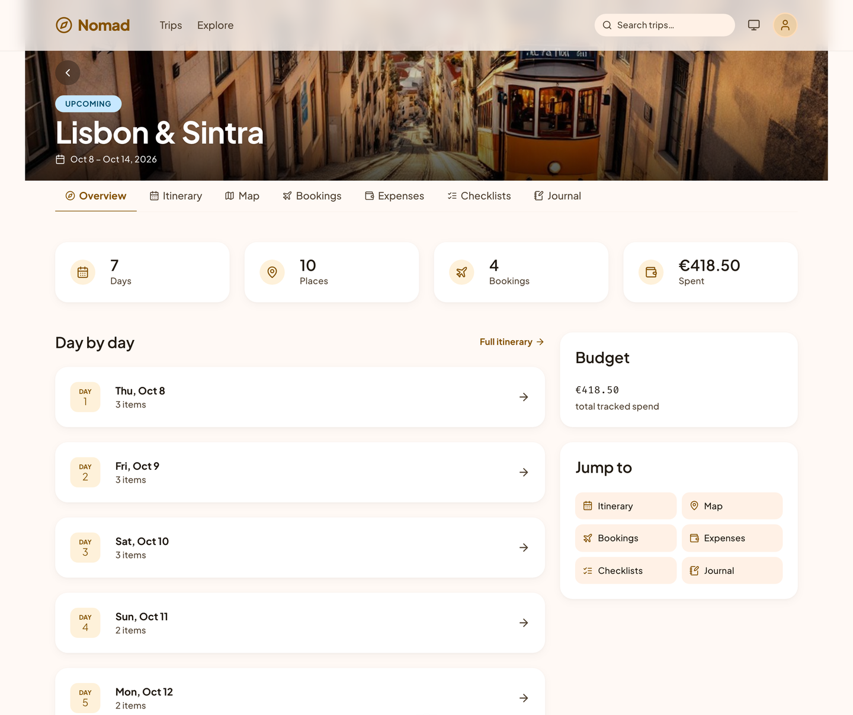Click the back arrow over the hero image
The image size is (853, 715).
tap(68, 73)
